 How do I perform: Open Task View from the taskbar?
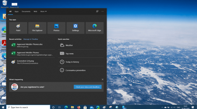point(59,107)
